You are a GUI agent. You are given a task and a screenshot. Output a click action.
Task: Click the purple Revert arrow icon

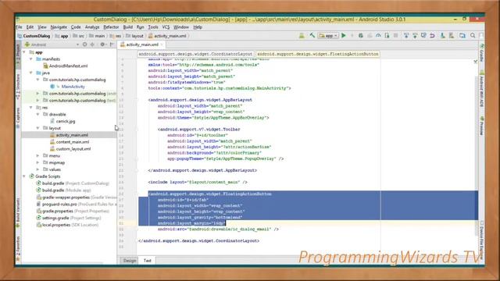[x=432, y=36]
